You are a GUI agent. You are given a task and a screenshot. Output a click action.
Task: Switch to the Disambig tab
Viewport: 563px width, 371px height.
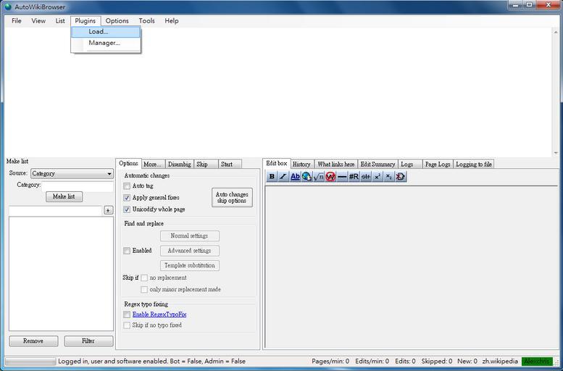[179, 164]
